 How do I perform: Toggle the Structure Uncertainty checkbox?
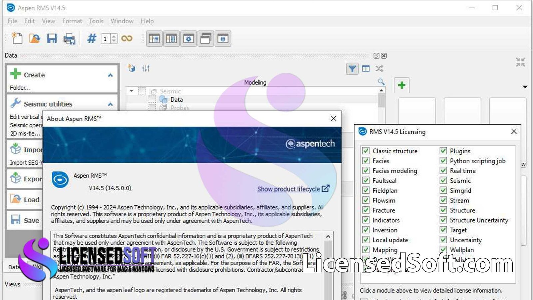tap(443, 220)
